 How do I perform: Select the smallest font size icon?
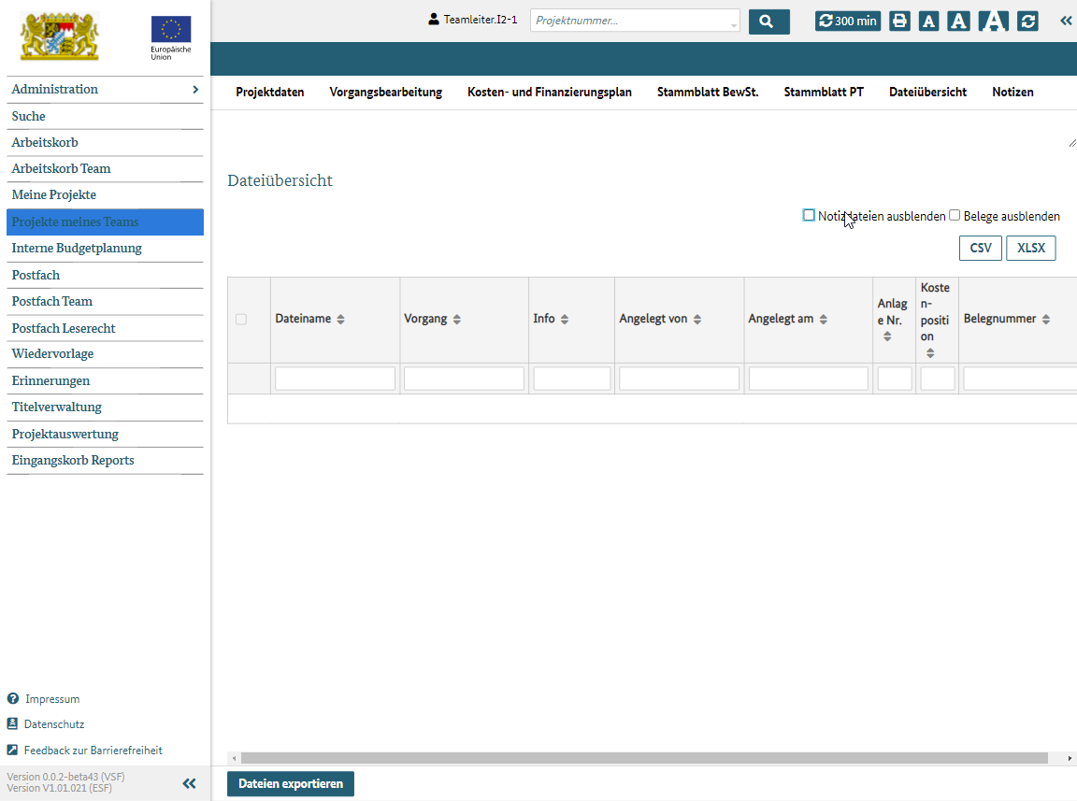click(x=928, y=21)
